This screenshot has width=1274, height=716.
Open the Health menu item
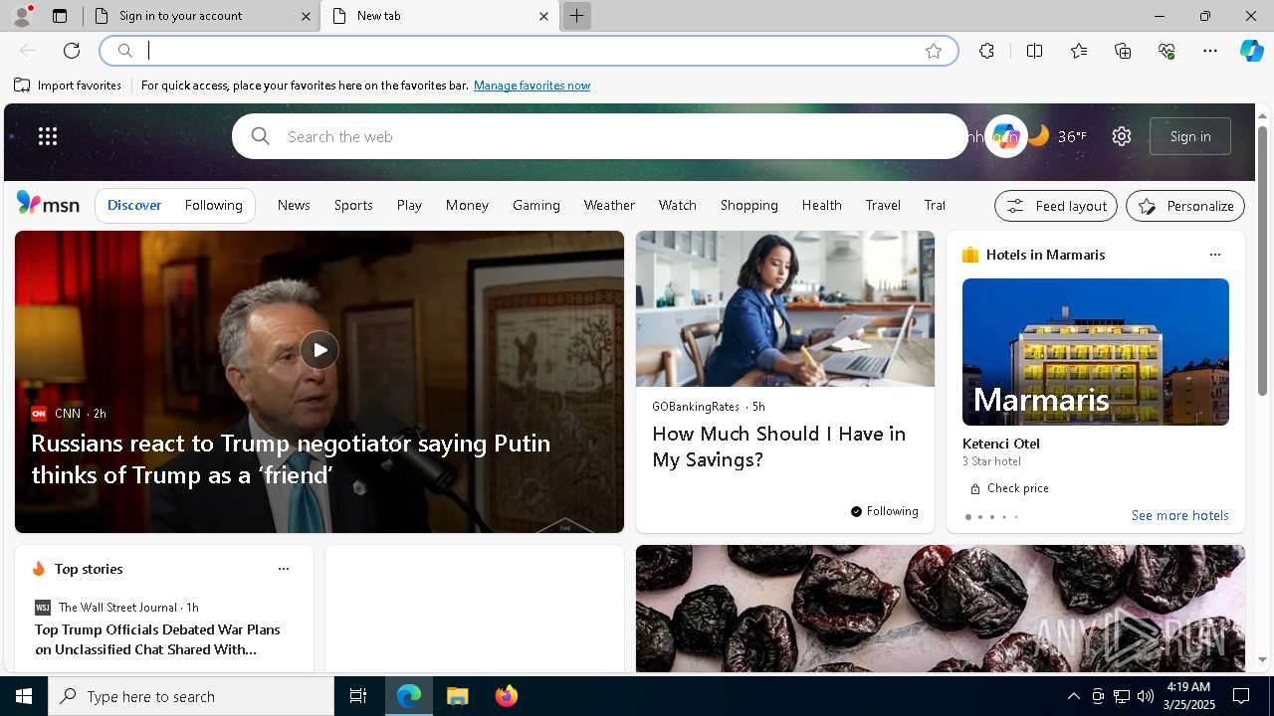(x=821, y=205)
